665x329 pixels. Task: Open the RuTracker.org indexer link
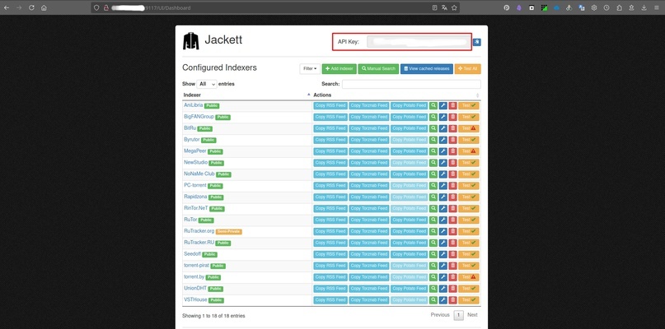[x=199, y=231]
